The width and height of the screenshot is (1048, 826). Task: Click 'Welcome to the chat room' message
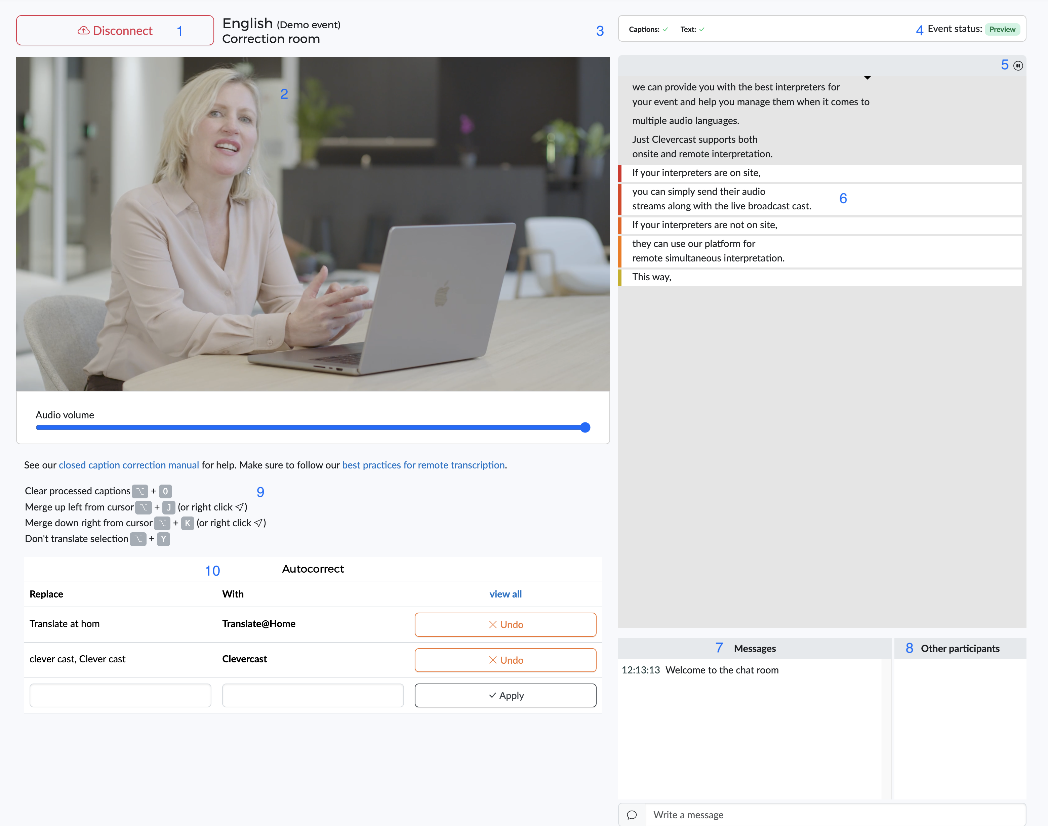[x=722, y=670]
